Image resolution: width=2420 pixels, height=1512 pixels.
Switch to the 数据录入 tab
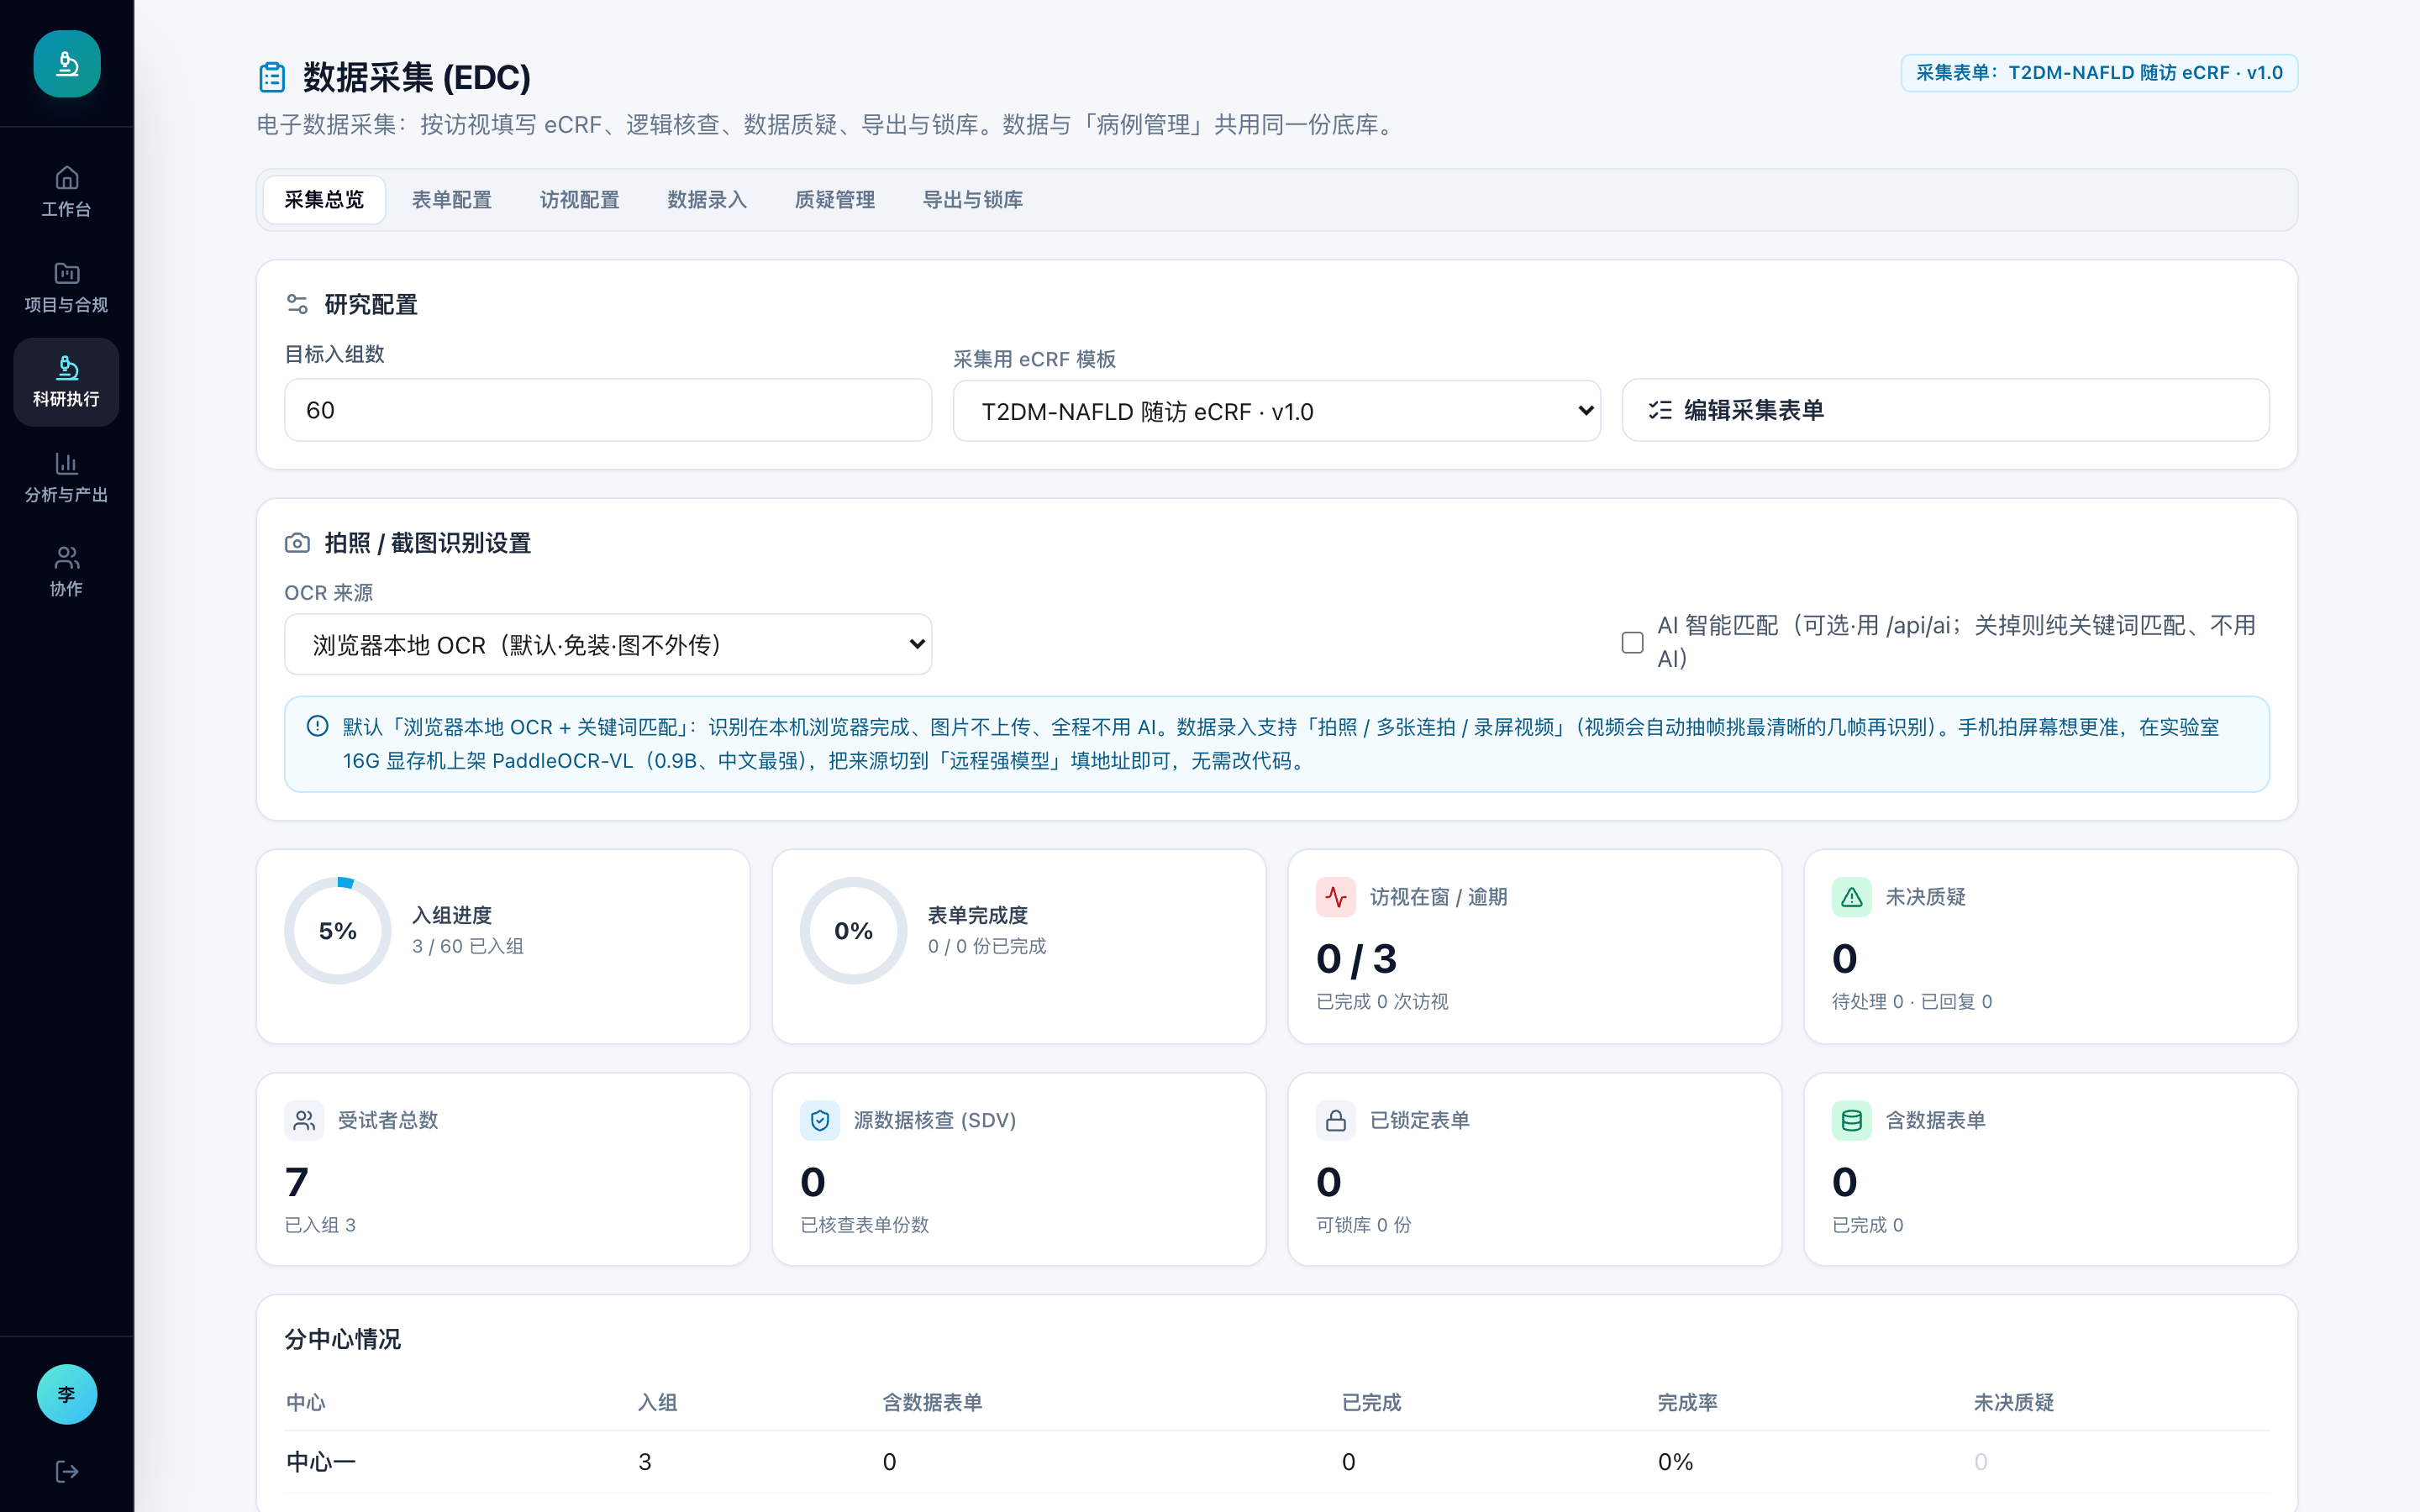[x=707, y=200]
